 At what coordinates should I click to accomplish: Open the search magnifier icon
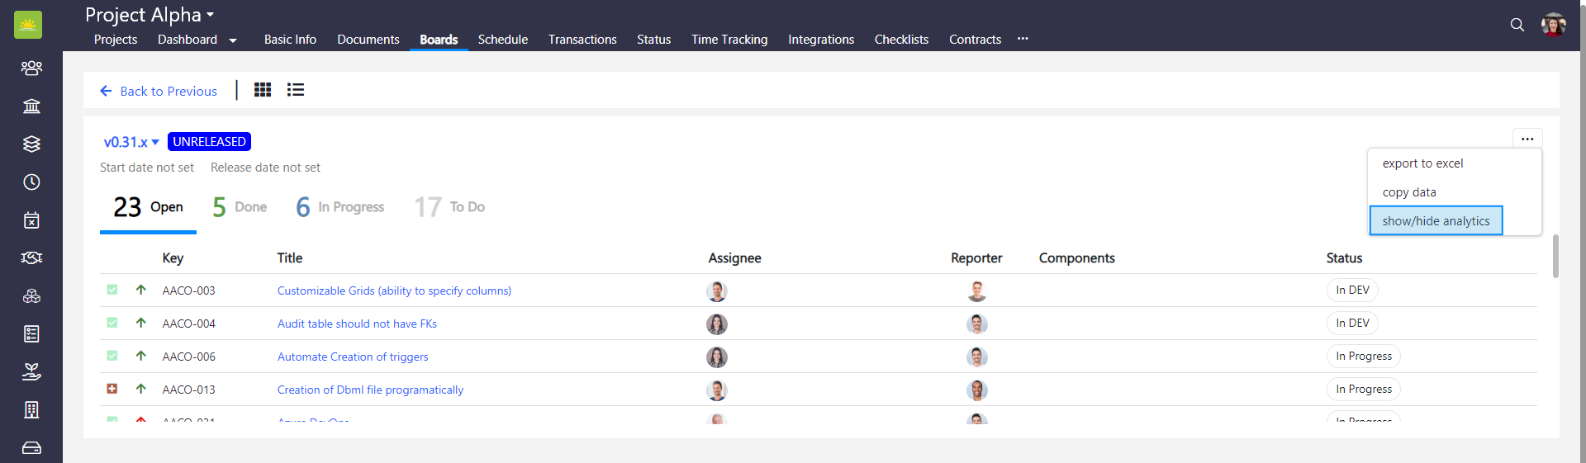click(x=1517, y=25)
